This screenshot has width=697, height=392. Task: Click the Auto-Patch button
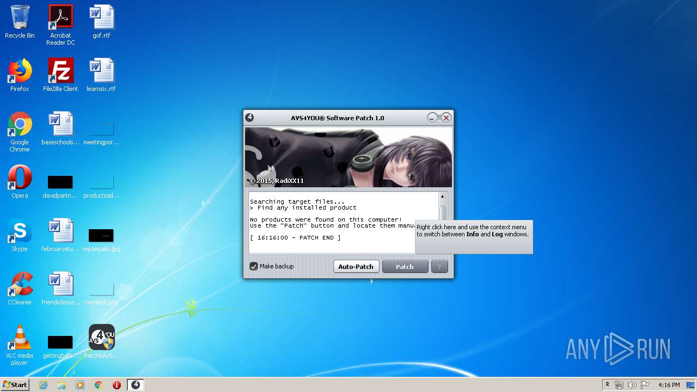click(x=356, y=267)
